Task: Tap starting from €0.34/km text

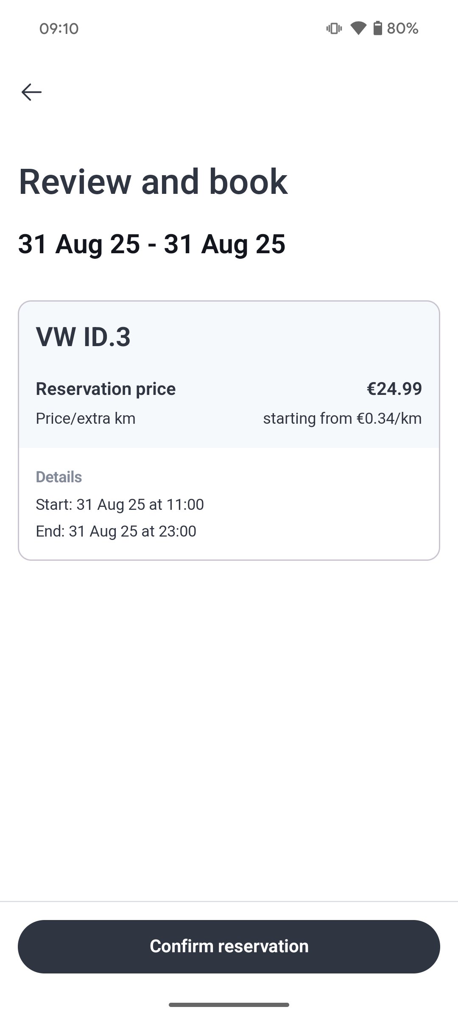Action: tap(342, 419)
